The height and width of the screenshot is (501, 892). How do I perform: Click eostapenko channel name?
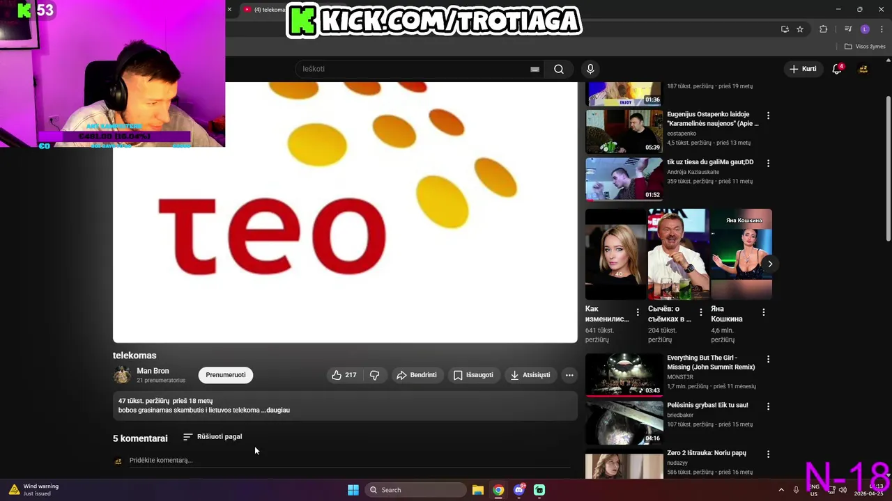pos(682,134)
